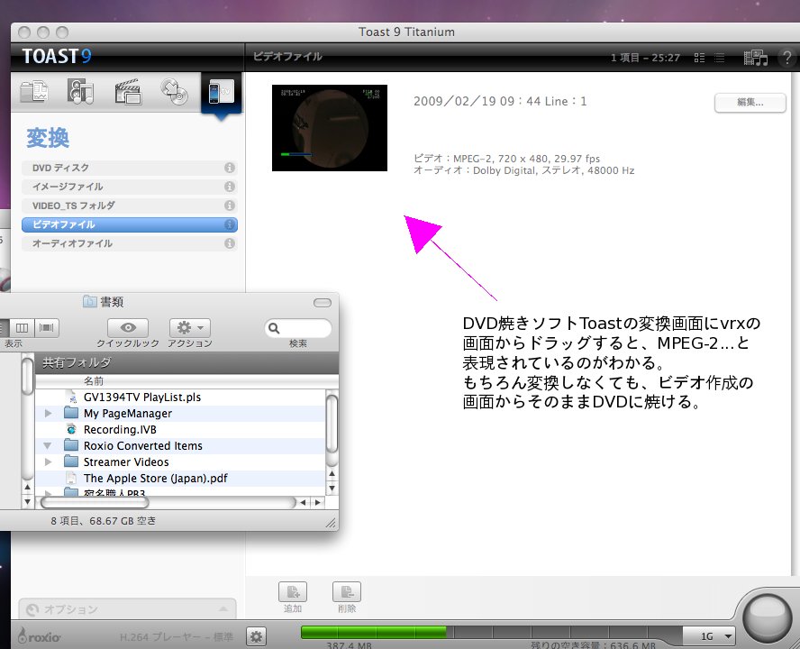Click the "1 項目 – 25:27" summary text
The image size is (800, 649).
pos(645,58)
